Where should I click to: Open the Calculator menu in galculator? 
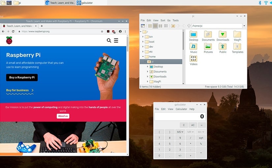tap(181, 109)
